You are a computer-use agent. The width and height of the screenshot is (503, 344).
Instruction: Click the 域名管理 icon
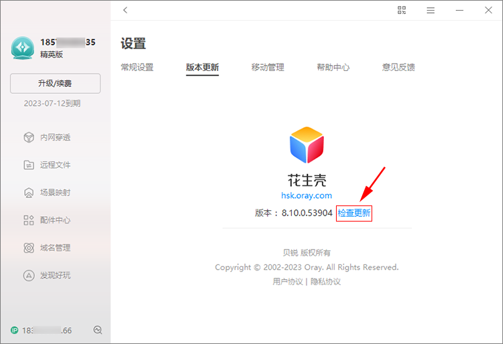[29, 248]
